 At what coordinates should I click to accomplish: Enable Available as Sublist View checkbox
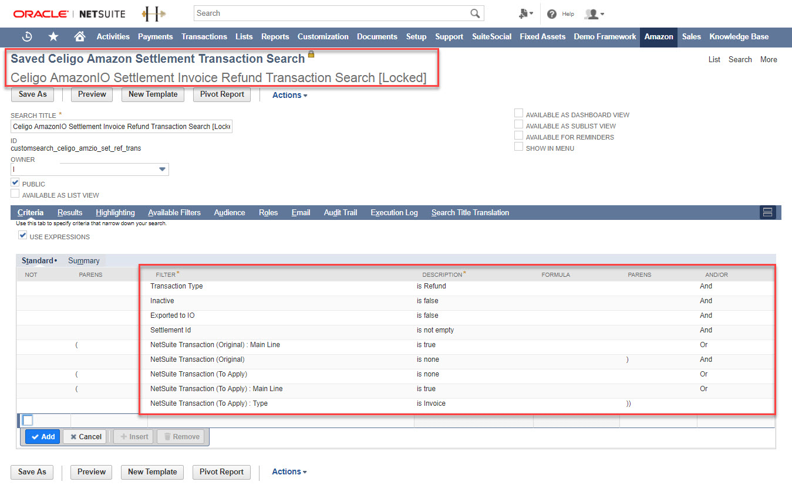coord(518,125)
